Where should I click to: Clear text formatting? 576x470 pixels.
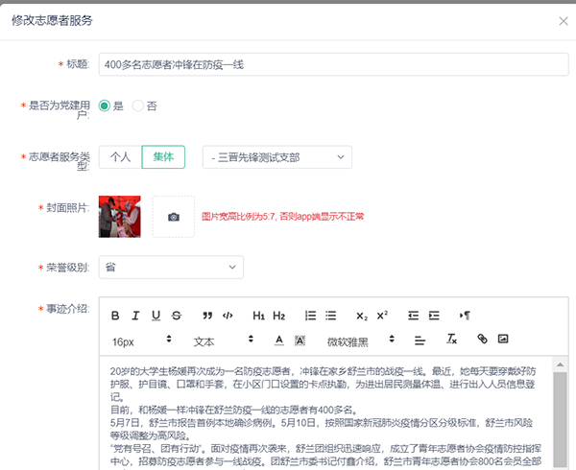click(x=451, y=340)
